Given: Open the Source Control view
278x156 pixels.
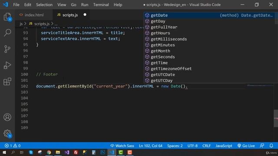Looking at the screenshot, I should coord(7,49).
